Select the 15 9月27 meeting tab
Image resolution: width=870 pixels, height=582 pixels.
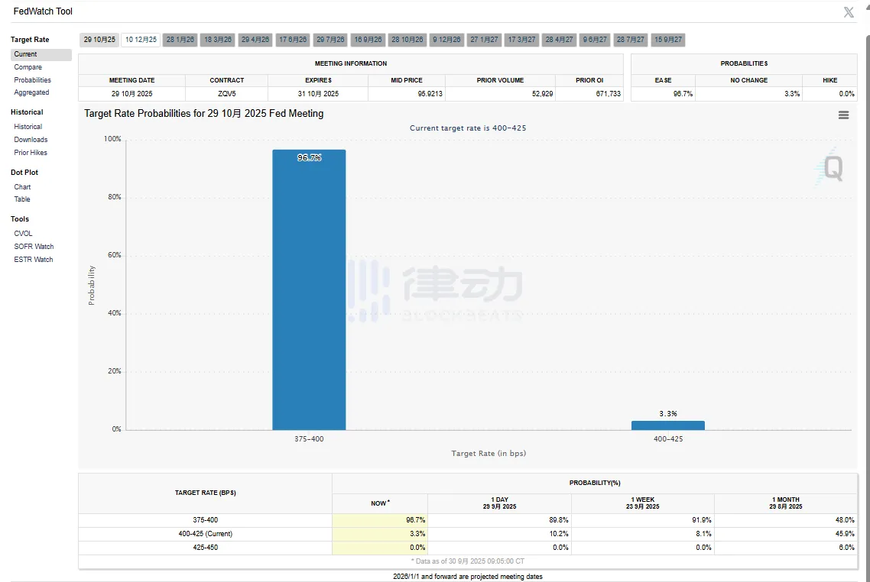667,39
